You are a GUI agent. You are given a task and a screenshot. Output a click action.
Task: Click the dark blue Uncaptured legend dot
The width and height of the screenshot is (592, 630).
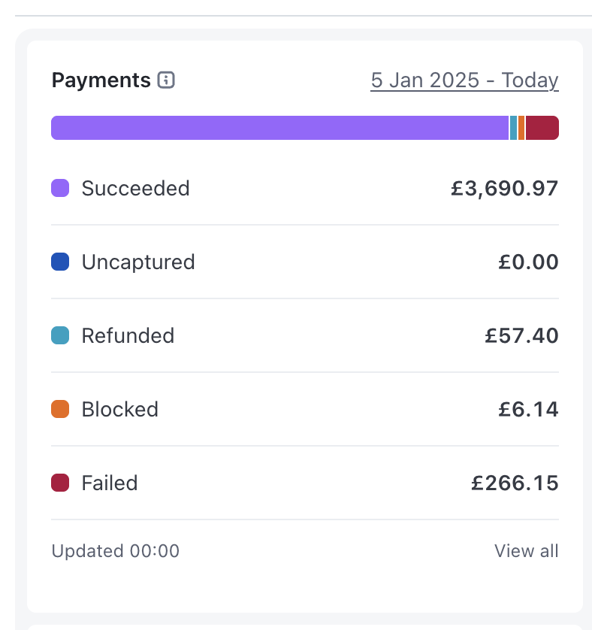click(x=60, y=262)
